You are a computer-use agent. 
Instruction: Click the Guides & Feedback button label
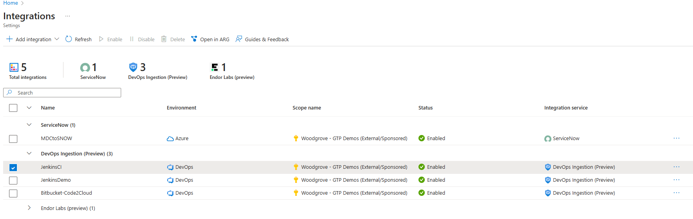pyautogui.click(x=267, y=39)
